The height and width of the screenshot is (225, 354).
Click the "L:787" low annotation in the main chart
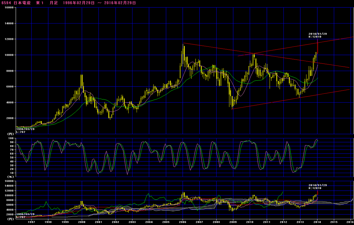[x=21, y=132]
